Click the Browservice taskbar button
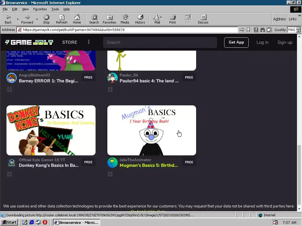The width and height of the screenshot is (302, 226). pos(77,222)
